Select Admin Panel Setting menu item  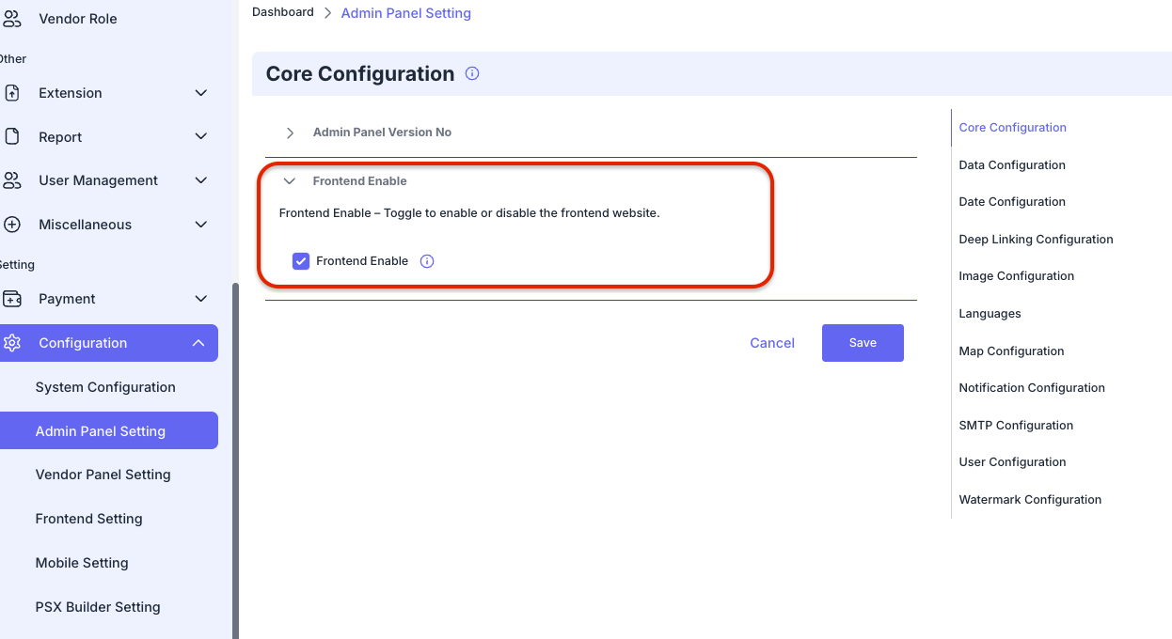click(x=109, y=430)
